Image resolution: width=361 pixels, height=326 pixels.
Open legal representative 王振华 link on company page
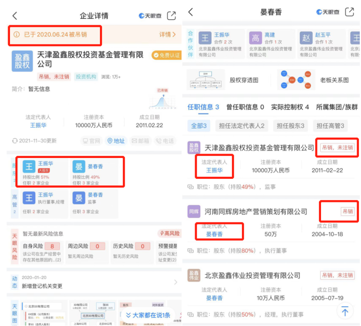tap(38, 125)
